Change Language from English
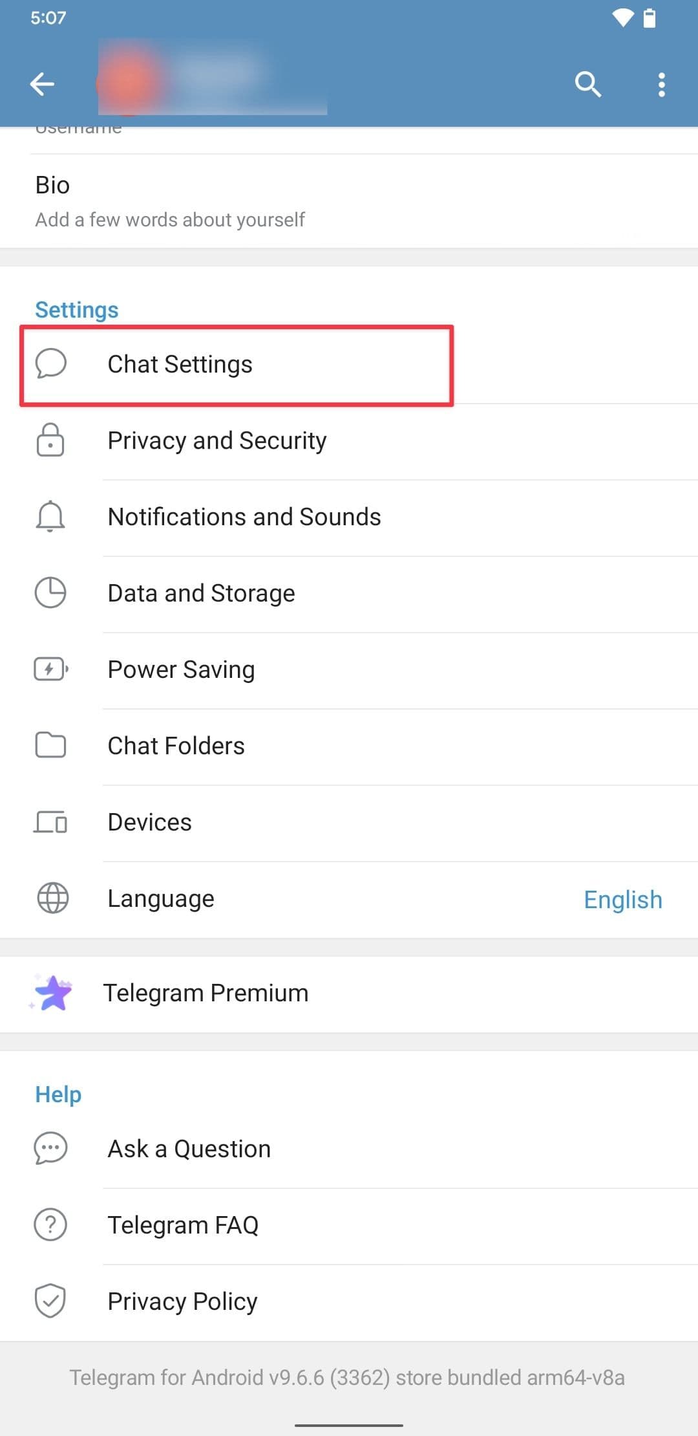 click(x=622, y=900)
